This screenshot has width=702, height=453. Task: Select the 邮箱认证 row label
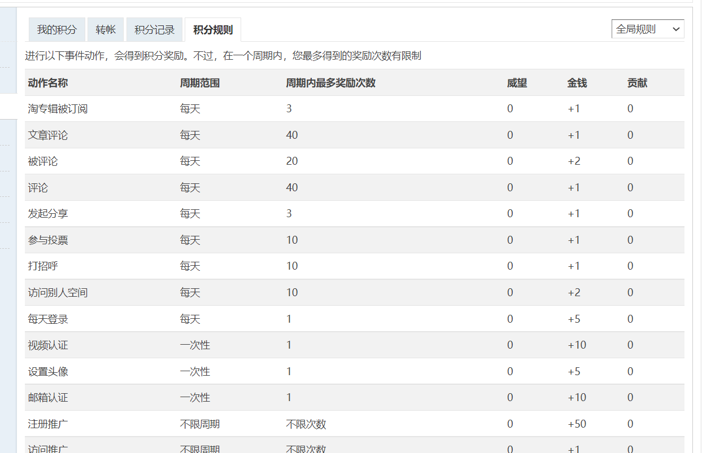[48, 398]
